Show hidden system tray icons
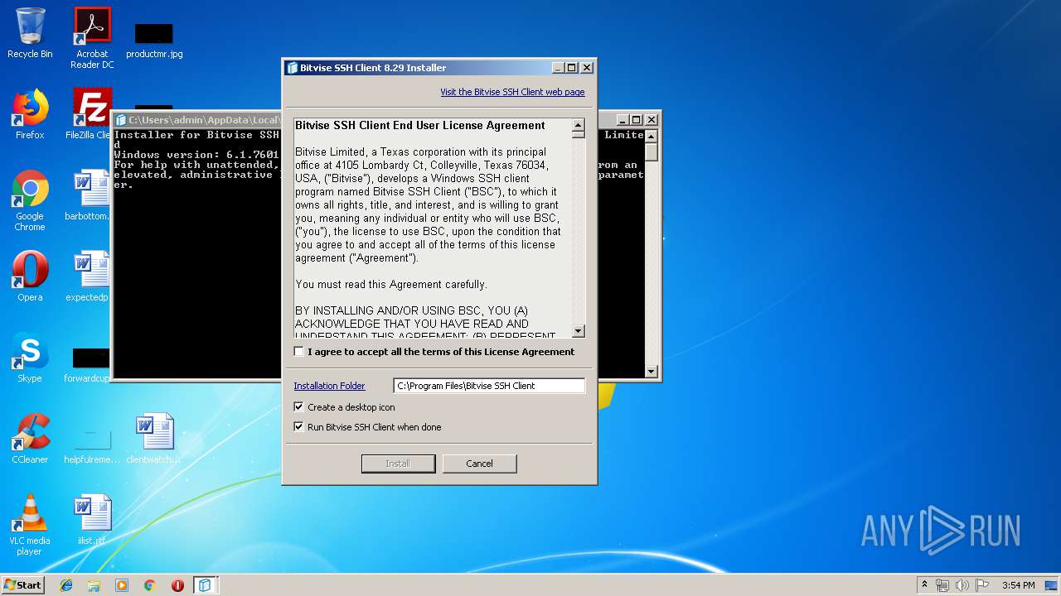Image resolution: width=1061 pixels, height=596 pixels. pos(924,585)
